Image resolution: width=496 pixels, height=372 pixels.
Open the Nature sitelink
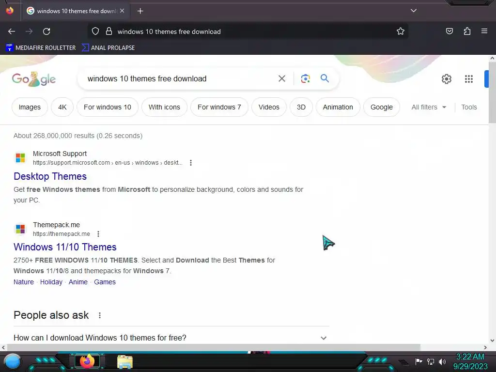point(23,282)
